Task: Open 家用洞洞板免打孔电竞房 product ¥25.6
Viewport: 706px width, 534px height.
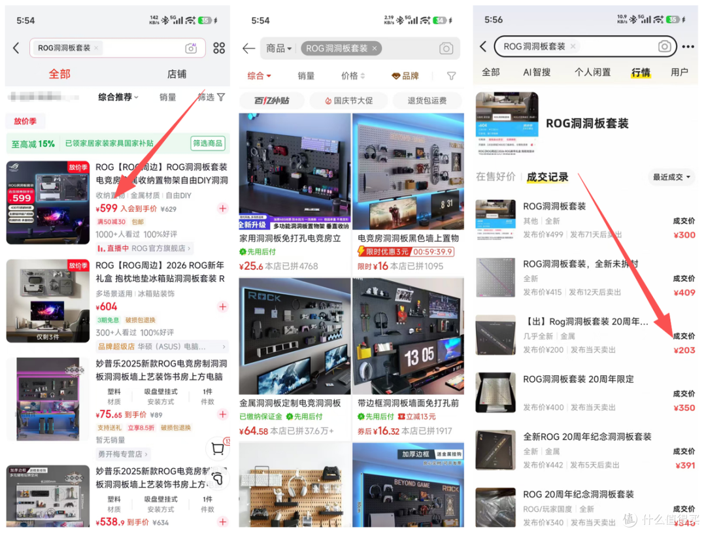Action: click(x=294, y=193)
